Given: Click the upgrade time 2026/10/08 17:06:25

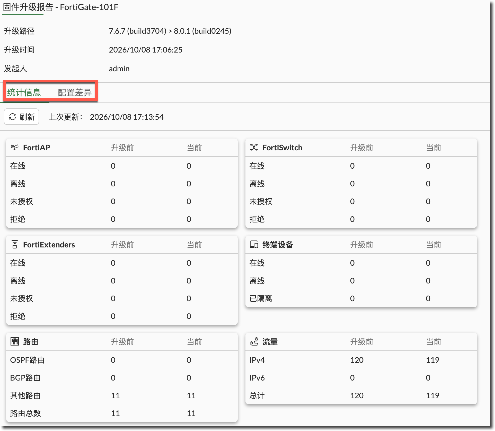Looking at the screenshot, I should coord(146,50).
